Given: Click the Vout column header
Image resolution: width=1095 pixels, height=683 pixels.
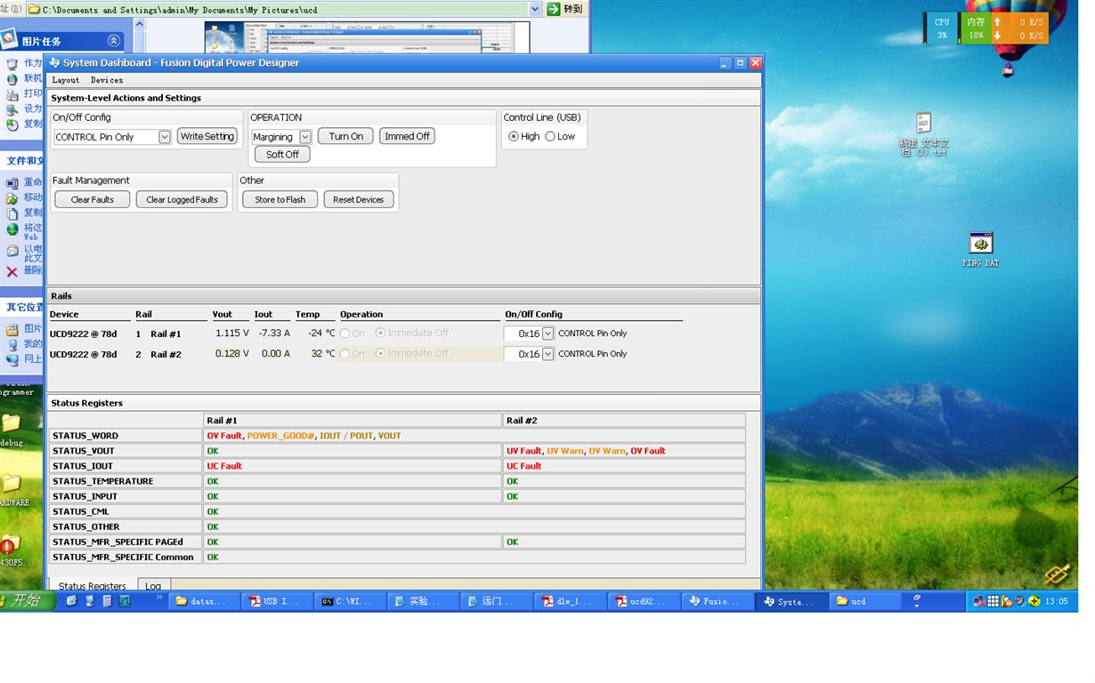Looking at the screenshot, I should click(x=222, y=314).
